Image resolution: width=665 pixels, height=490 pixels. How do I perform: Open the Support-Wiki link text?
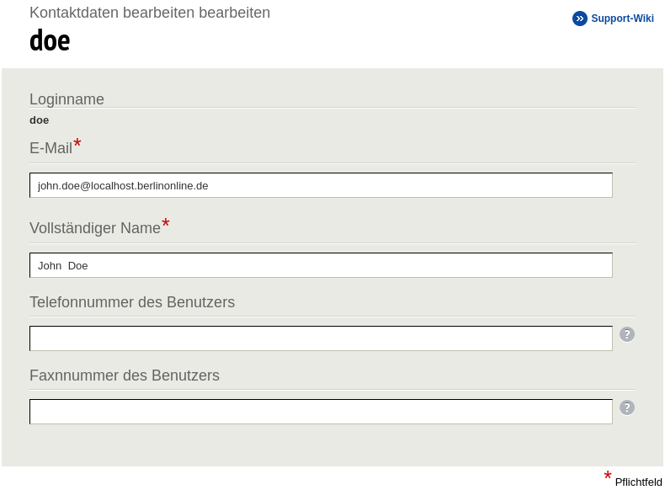coord(622,19)
